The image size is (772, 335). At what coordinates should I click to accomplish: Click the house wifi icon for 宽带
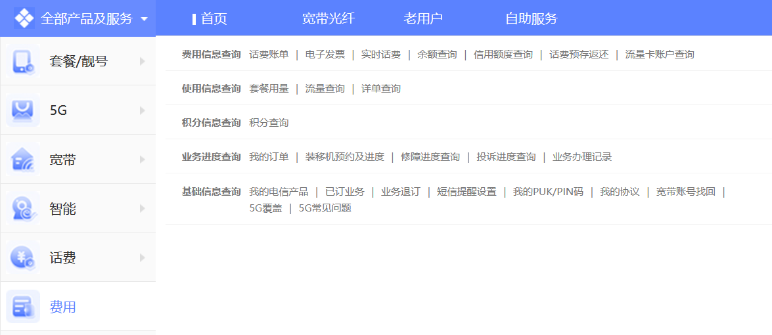click(x=22, y=160)
